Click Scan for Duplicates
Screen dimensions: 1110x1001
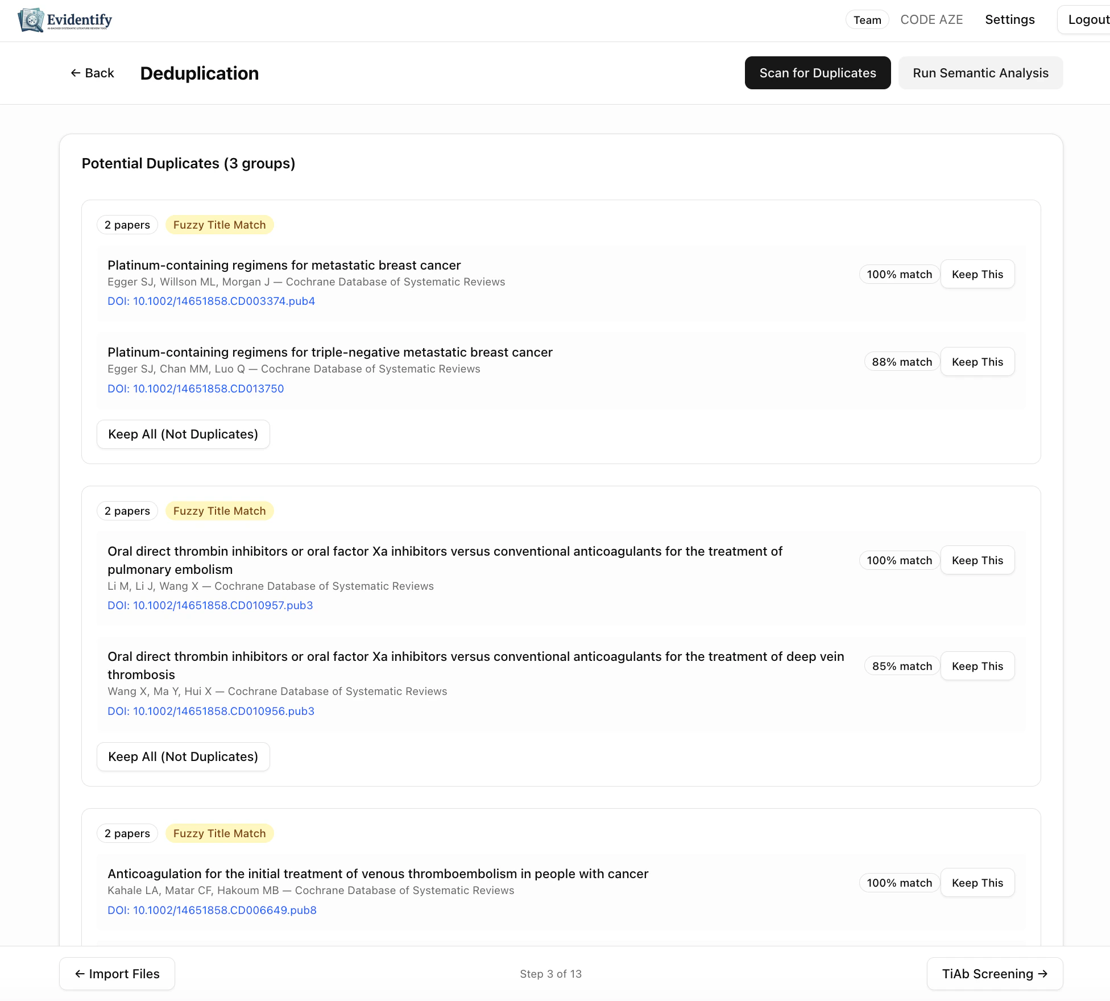(x=817, y=73)
